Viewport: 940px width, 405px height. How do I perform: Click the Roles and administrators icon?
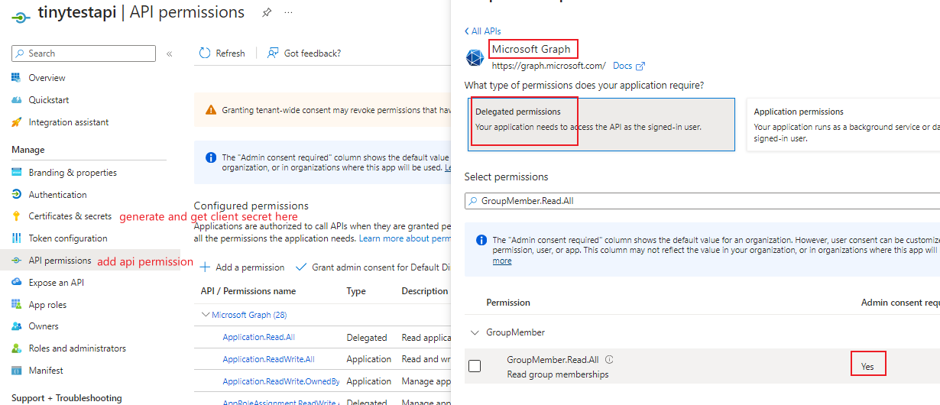16,348
